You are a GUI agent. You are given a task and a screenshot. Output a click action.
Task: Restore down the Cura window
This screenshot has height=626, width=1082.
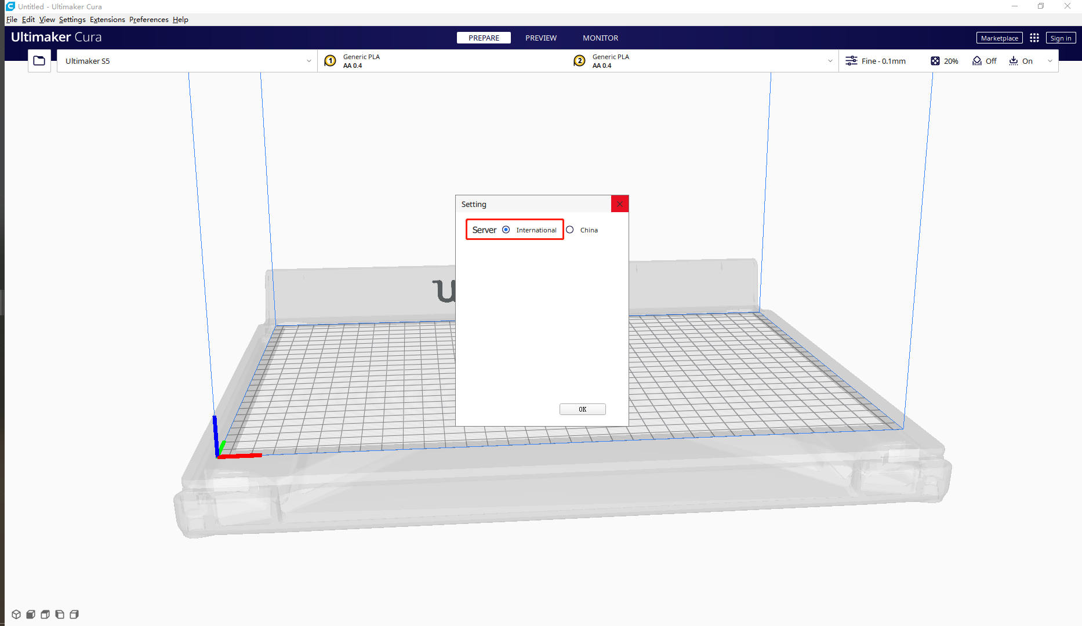[1041, 6]
